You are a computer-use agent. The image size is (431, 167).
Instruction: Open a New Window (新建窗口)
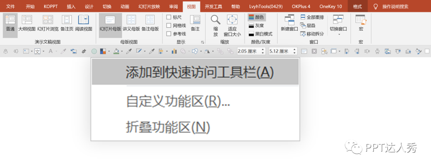click(289, 23)
